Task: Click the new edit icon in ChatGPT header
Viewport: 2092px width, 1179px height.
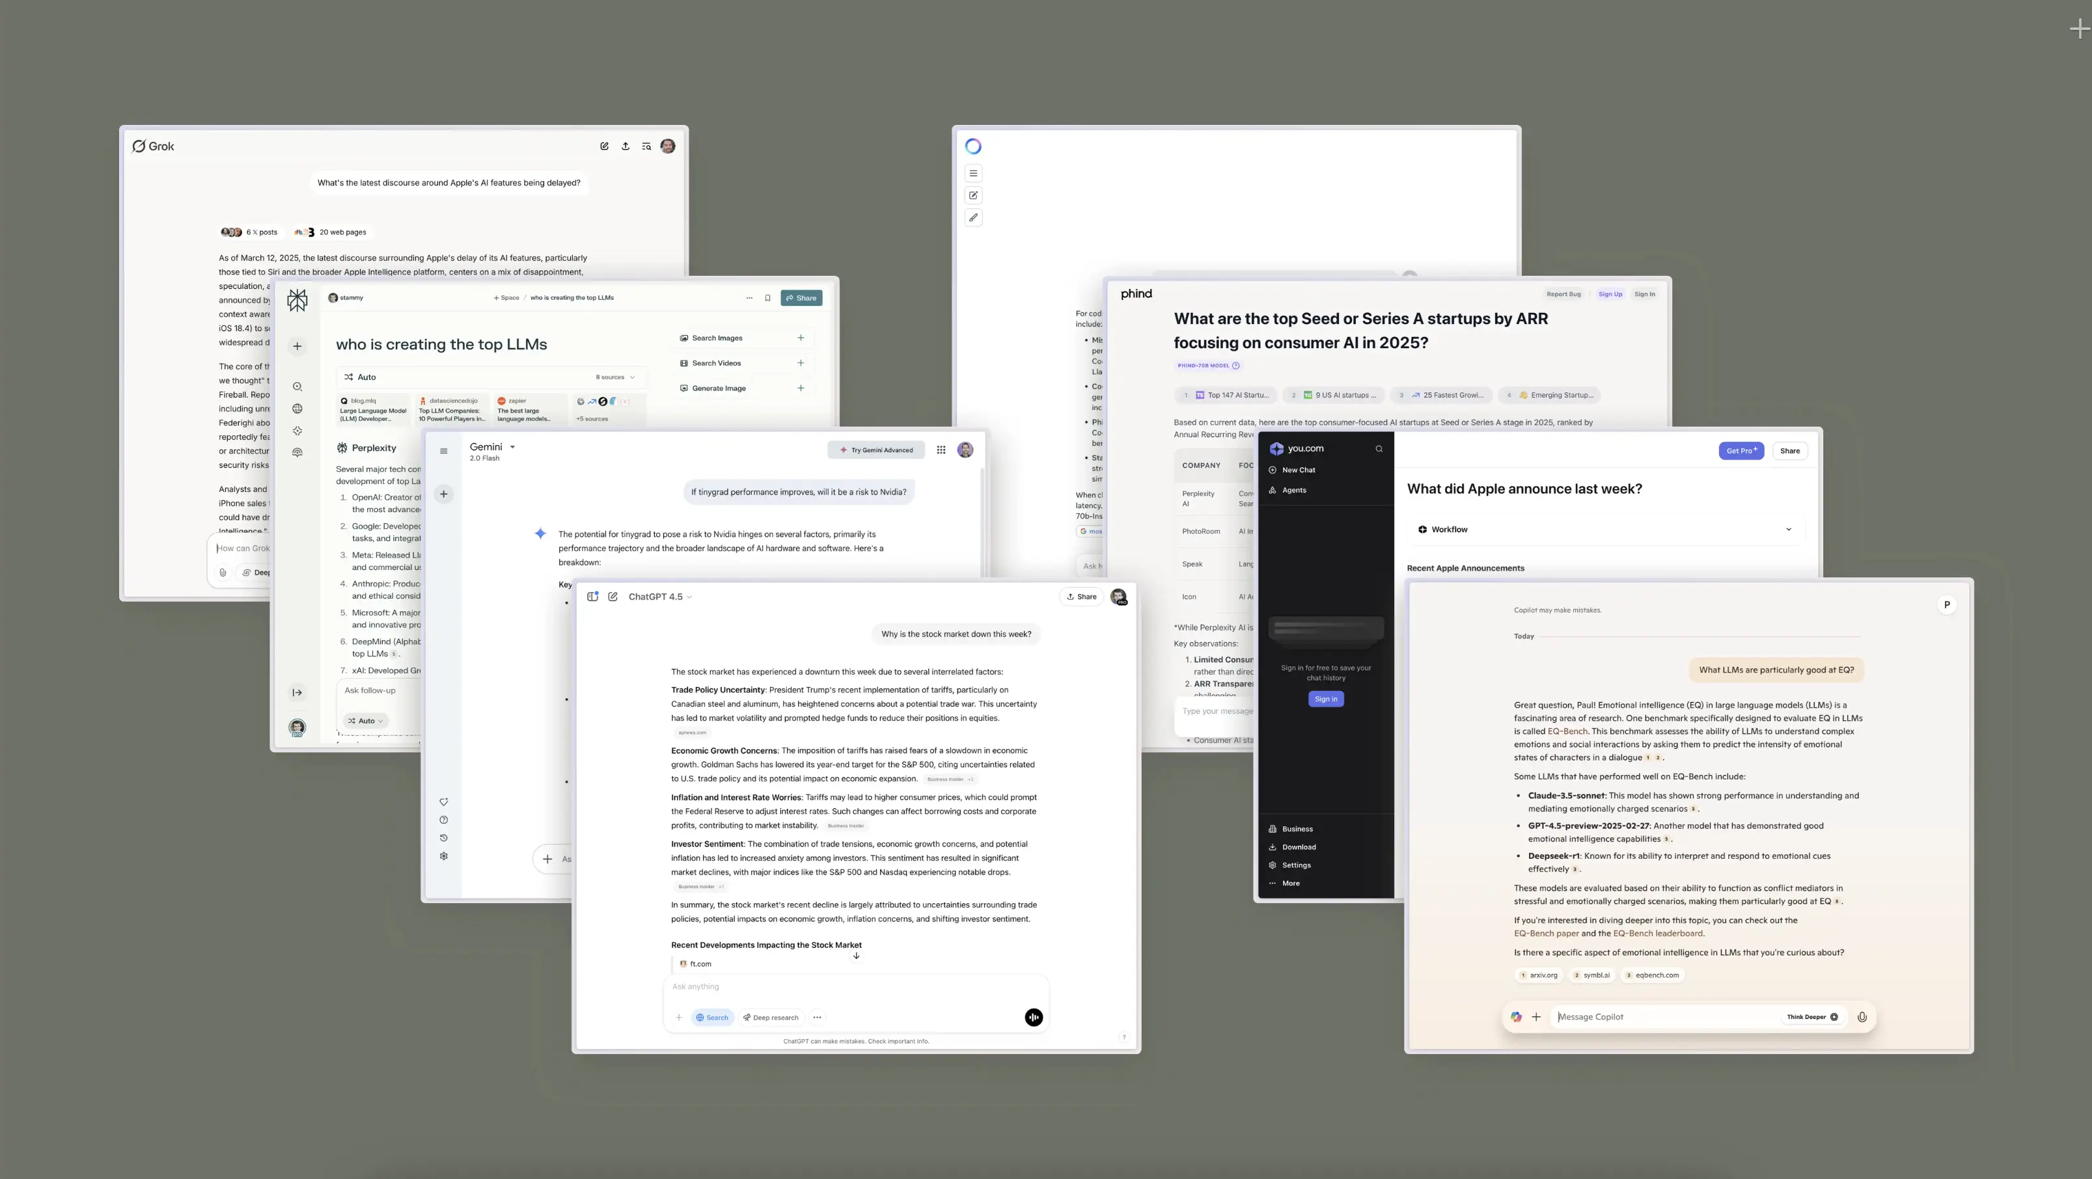Action: click(x=613, y=597)
